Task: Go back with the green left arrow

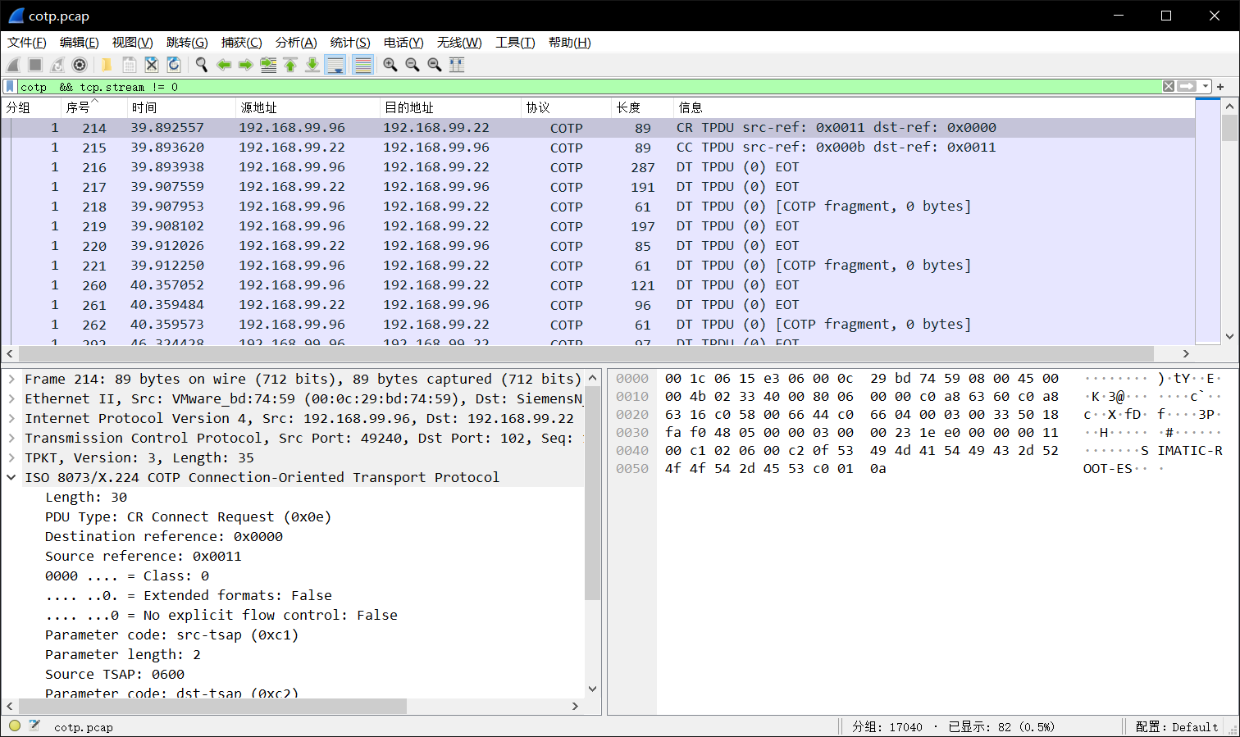Action: coord(223,65)
